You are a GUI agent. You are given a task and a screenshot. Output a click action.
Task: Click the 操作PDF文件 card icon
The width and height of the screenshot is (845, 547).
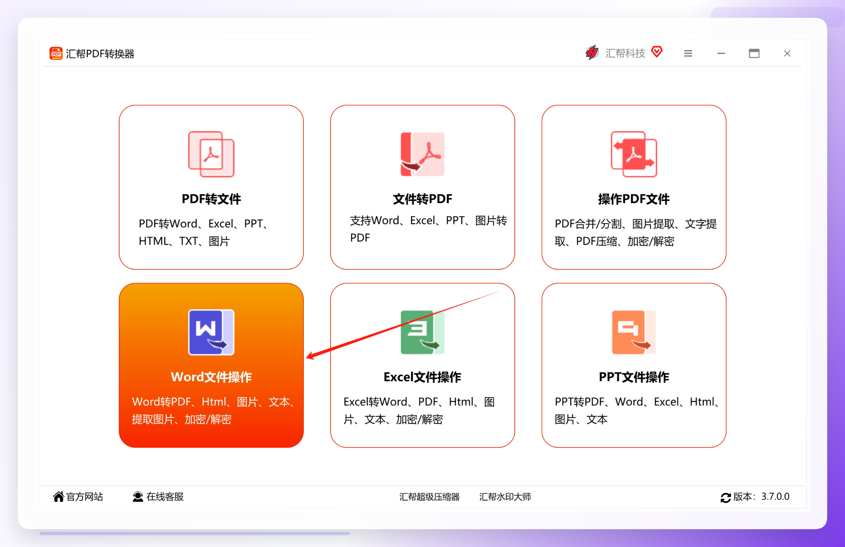click(634, 154)
